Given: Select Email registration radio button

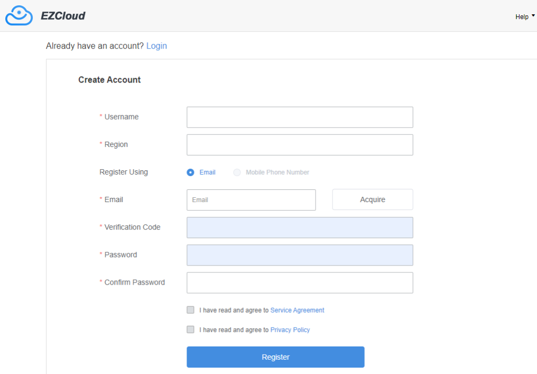Looking at the screenshot, I should [x=190, y=172].
